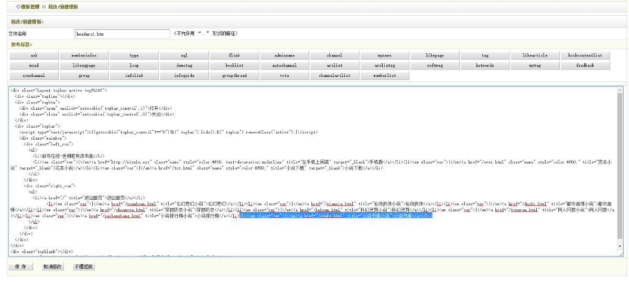
Task: Click the highlighted 小说书库 code line
Action: coord(336,215)
